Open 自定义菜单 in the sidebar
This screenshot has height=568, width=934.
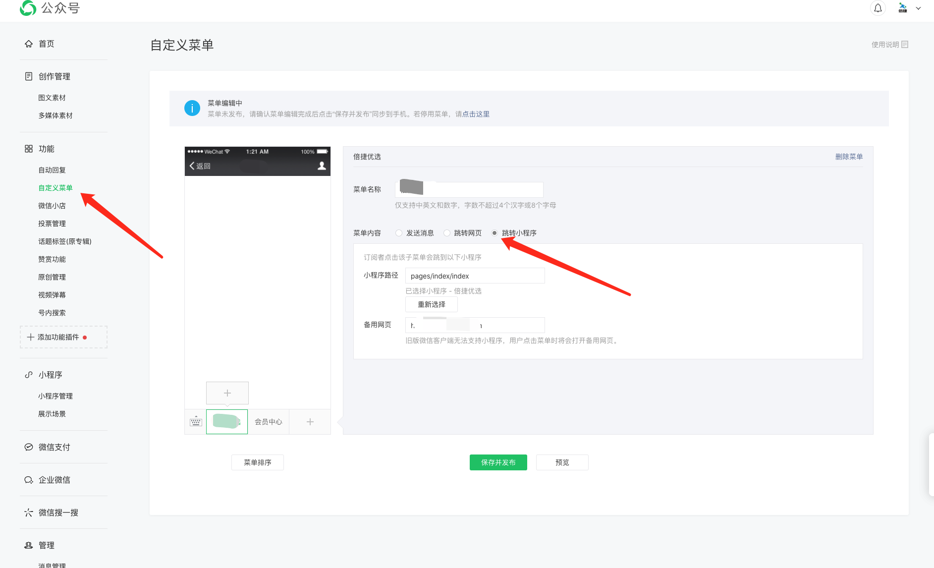tap(55, 188)
